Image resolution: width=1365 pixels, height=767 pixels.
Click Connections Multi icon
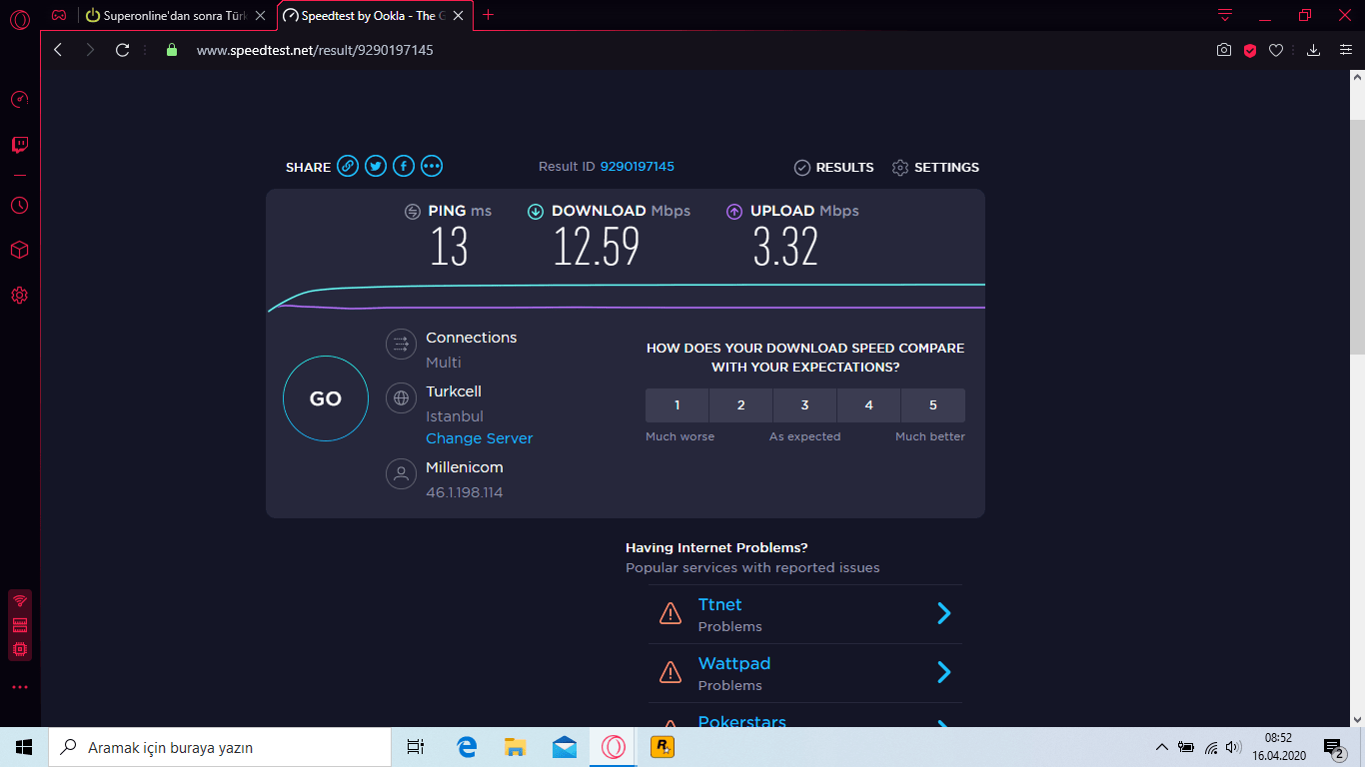(x=401, y=344)
